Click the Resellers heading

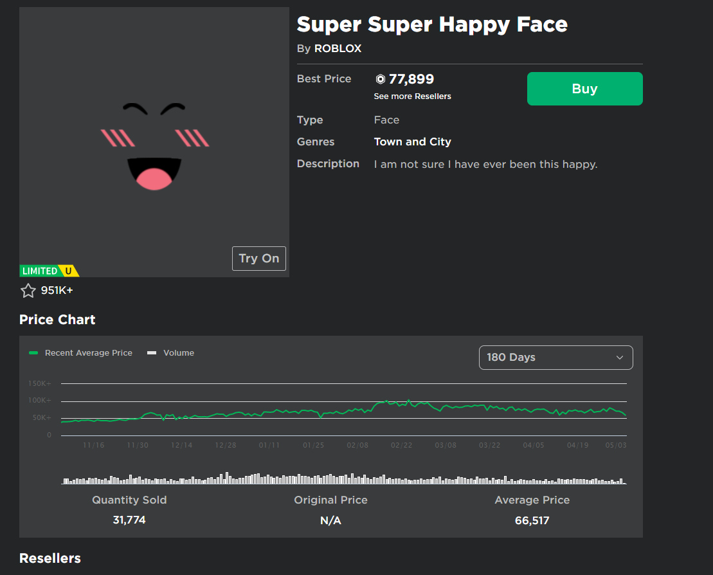pyautogui.click(x=50, y=558)
